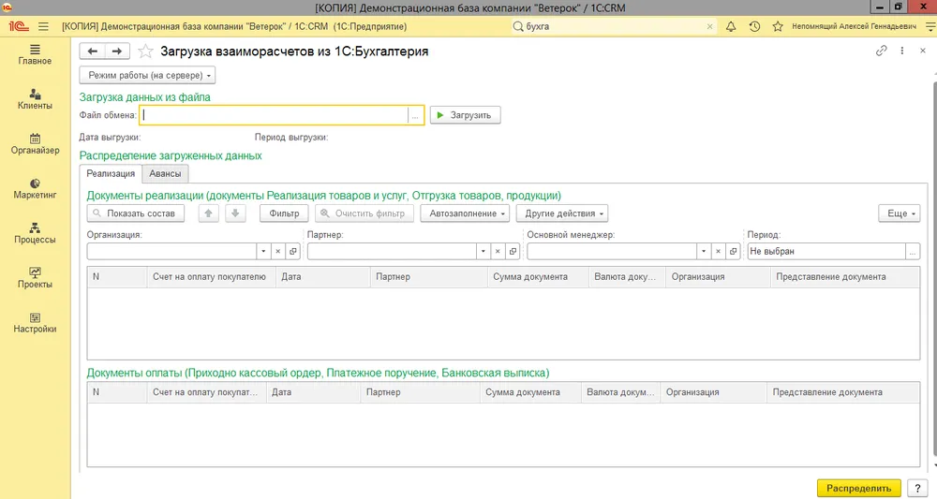This screenshot has height=499, width=937.
Task: Sort by Сумма документа in realization table
Action: (x=537, y=277)
